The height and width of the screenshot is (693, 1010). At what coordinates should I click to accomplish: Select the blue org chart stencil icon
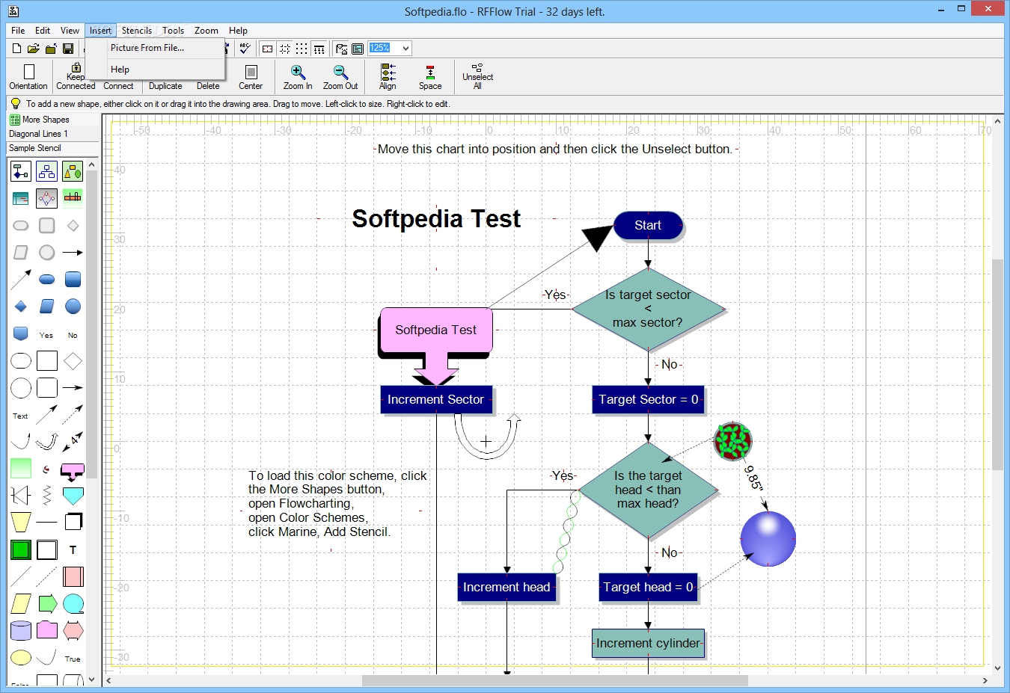click(x=46, y=171)
